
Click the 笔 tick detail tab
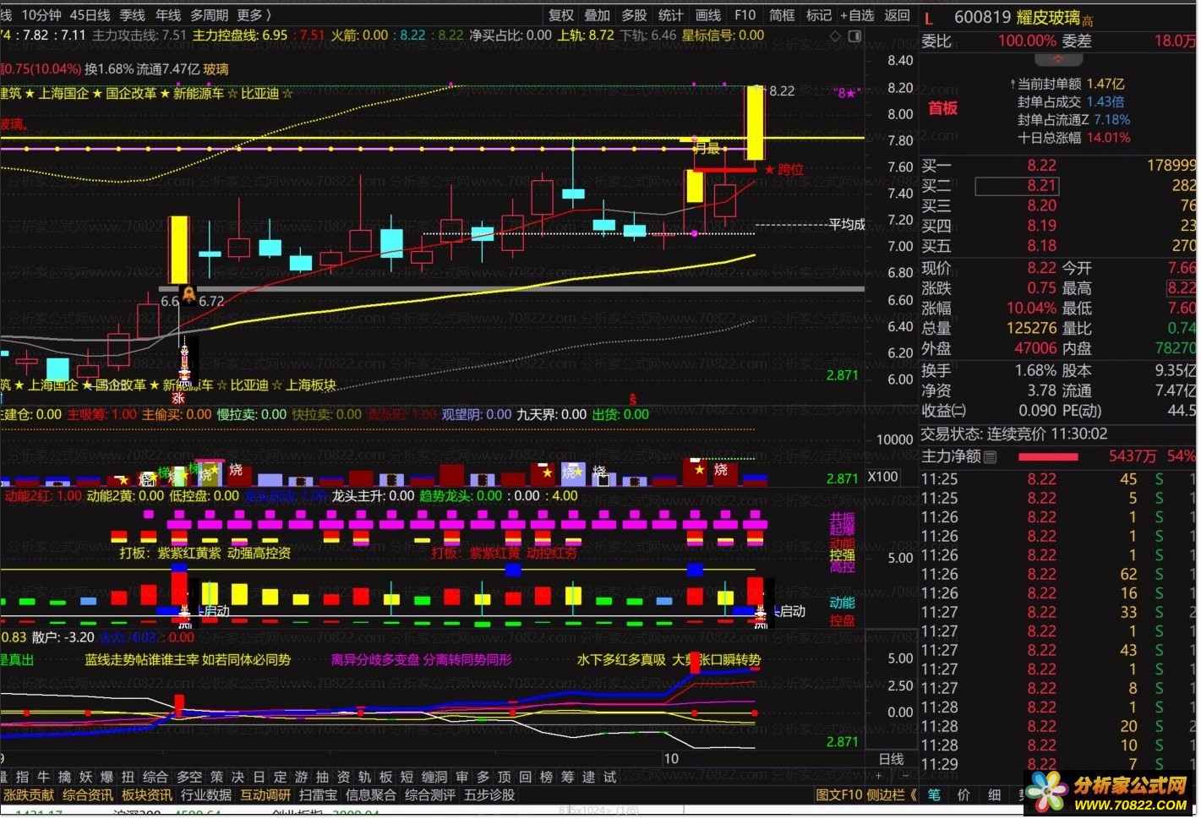click(934, 795)
